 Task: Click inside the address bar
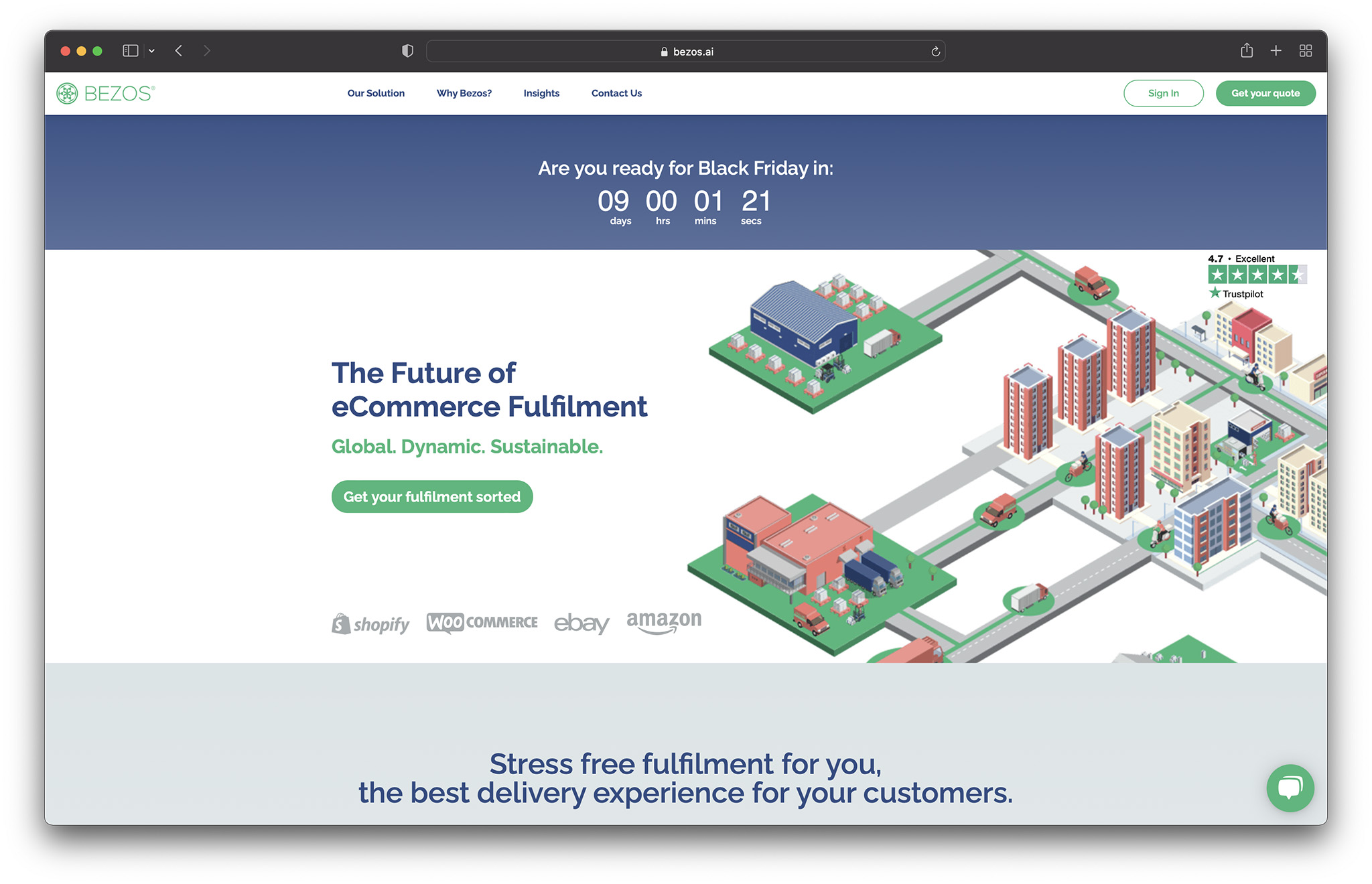pyautogui.click(x=685, y=50)
